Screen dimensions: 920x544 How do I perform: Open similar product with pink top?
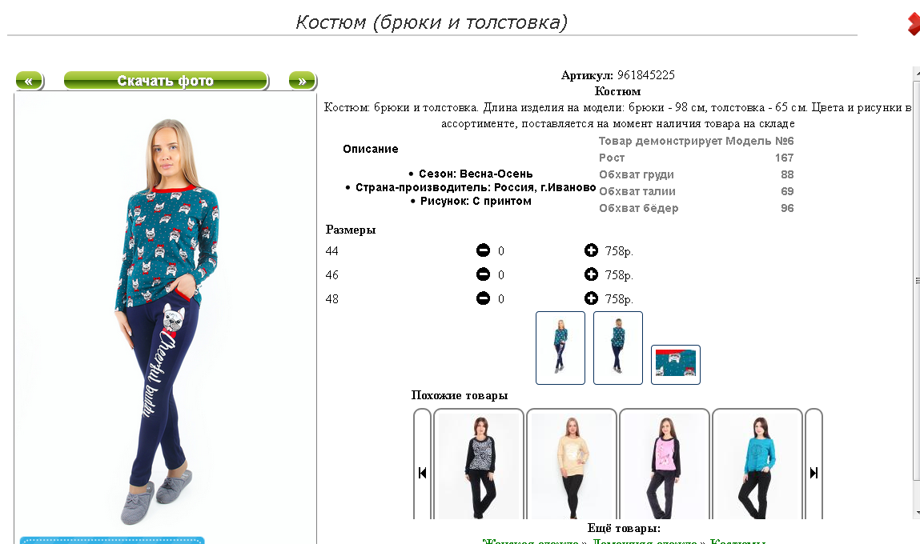[x=665, y=464]
